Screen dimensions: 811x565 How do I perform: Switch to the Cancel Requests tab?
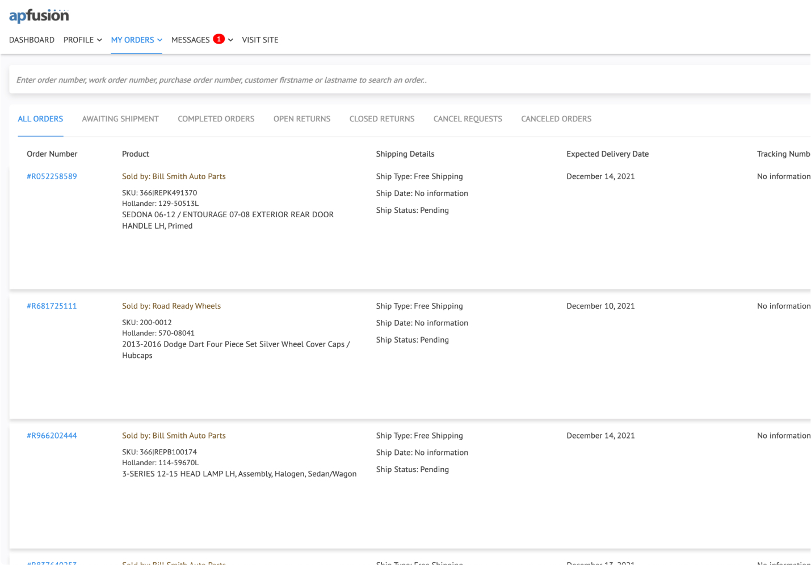point(468,119)
